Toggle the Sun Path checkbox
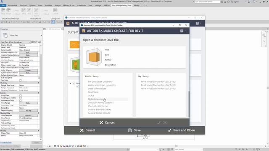This screenshot has height=151, width=269. pyautogui.click(x=21, y=80)
